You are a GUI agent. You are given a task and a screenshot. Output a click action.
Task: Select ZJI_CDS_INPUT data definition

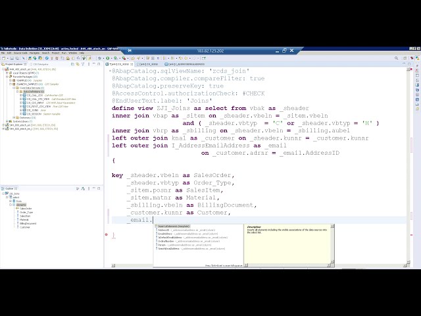click(x=35, y=103)
